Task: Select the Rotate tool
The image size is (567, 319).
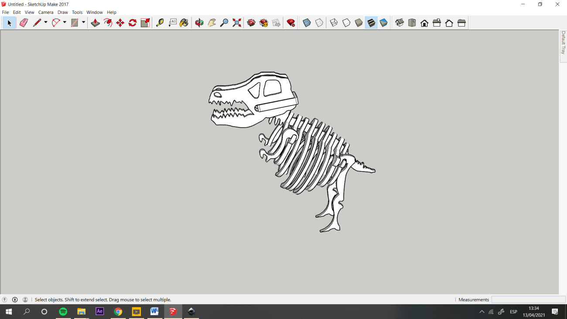Action: click(133, 23)
